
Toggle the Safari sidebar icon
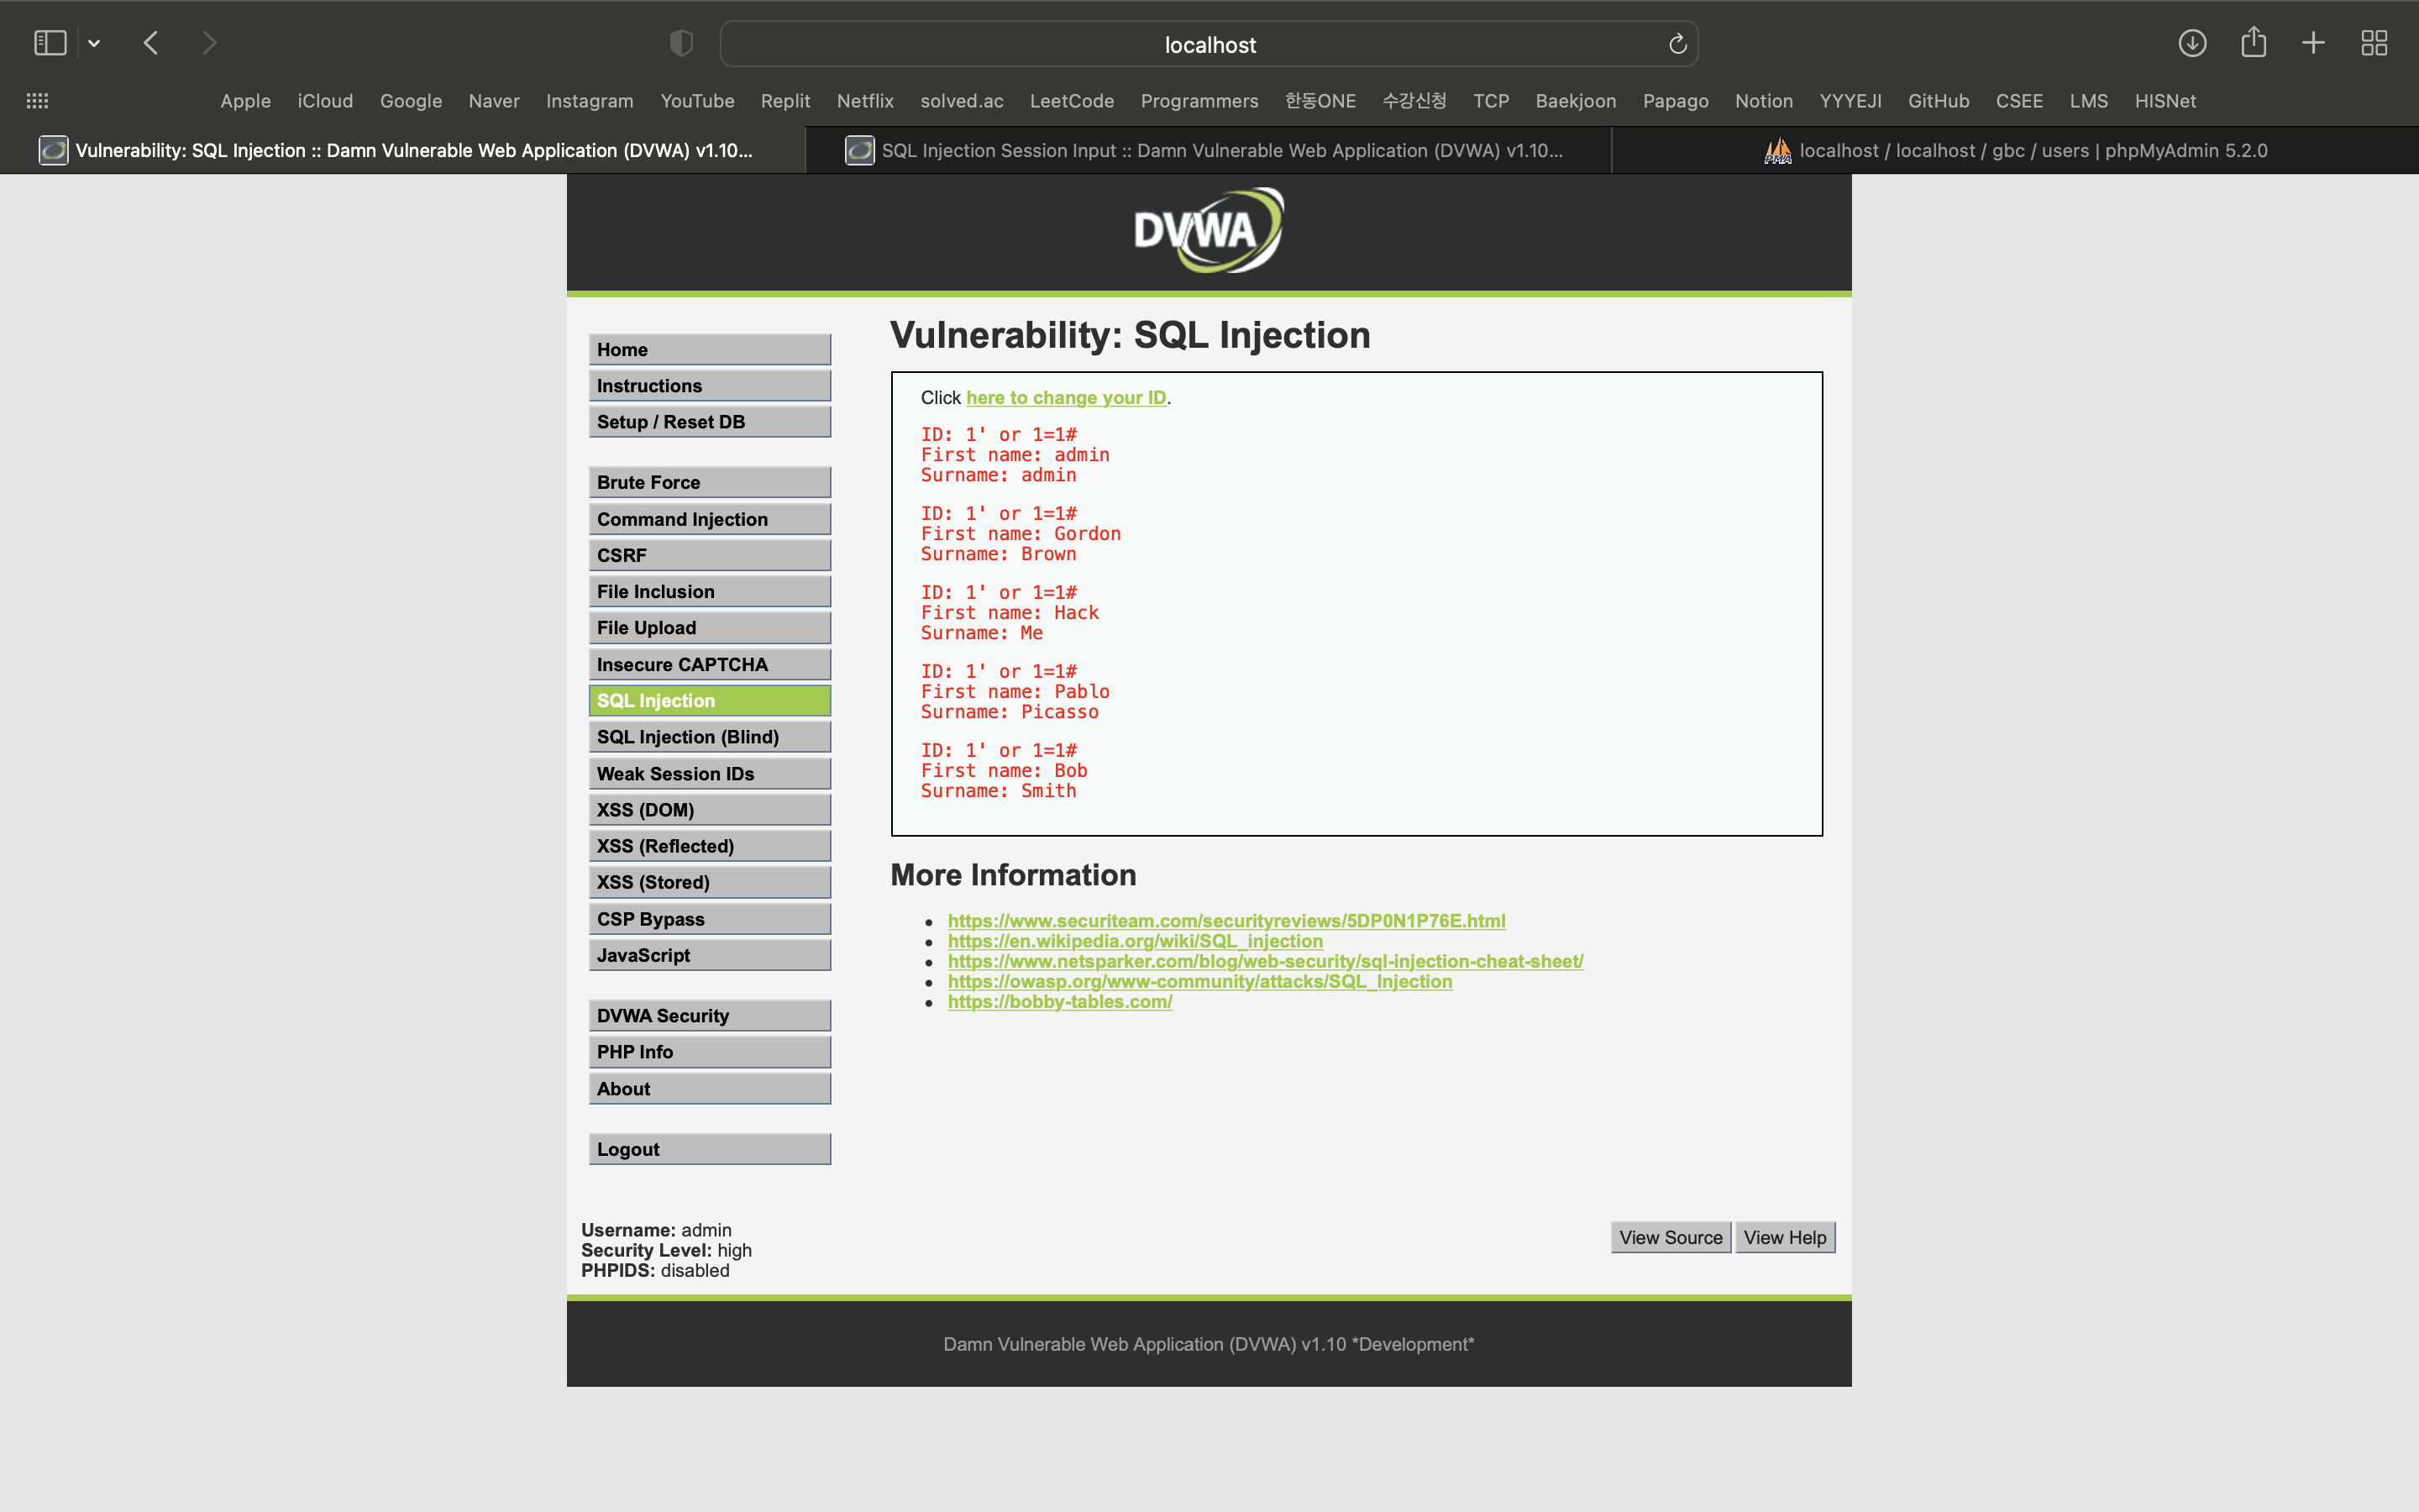(x=50, y=43)
